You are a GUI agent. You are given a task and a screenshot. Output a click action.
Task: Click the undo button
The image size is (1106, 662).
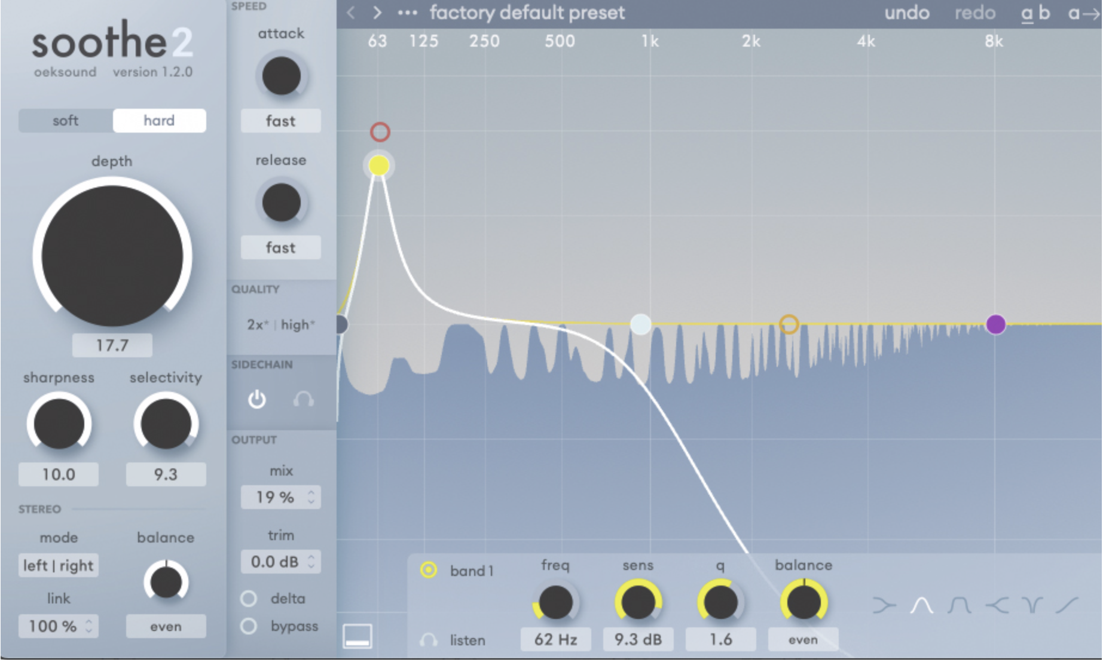pyautogui.click(x=906, y=13)
